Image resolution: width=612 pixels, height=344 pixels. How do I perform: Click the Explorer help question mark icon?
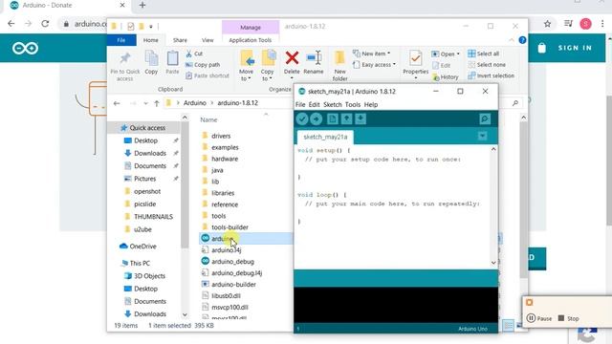point(522,40)
